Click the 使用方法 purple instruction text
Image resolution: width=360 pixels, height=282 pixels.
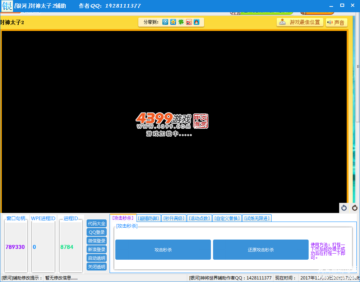click(x=328, y=251)
